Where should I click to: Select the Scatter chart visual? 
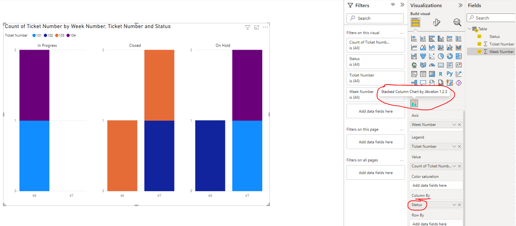point(432,56)
